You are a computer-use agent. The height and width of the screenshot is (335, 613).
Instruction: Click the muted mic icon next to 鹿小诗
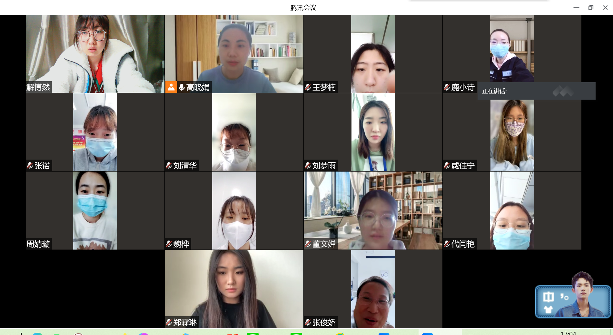point(447,87)
